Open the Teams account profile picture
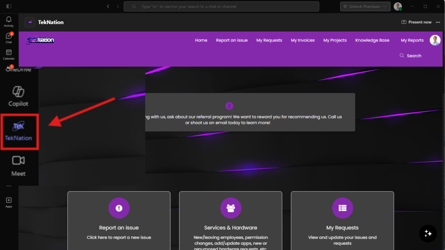The height and width of the screenshot is (250, 445). (x=398, y=6)
